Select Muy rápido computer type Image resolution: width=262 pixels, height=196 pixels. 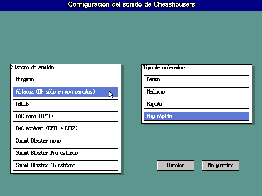point(196,116)
